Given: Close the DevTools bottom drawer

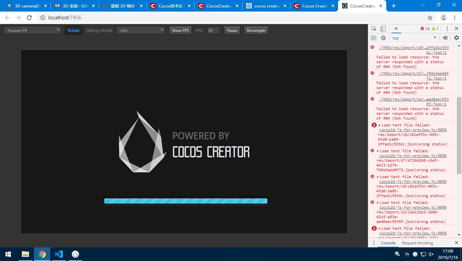Looking at the screenshot, I should coord(457,243).
